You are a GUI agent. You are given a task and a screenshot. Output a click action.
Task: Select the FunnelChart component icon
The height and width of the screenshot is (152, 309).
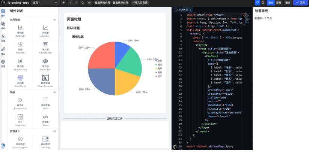45,45
